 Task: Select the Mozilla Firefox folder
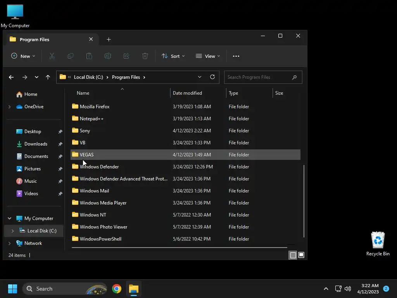point(185,106)
